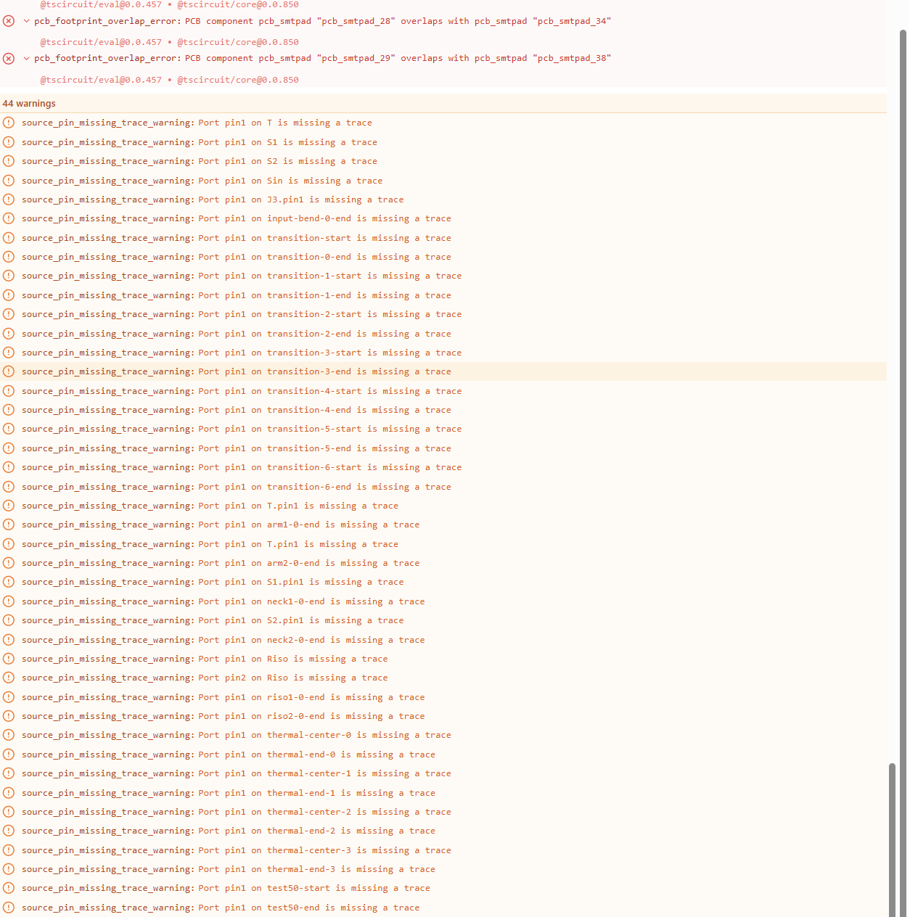Click warning icon for arm1-0-end row

pyautogui.click(x=9, y=525)
